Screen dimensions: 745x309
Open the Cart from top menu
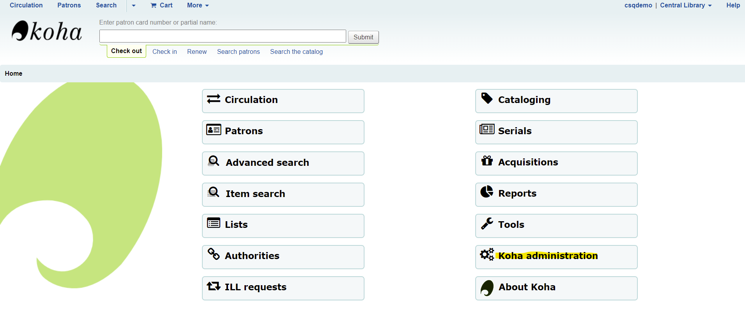point(162,5)
